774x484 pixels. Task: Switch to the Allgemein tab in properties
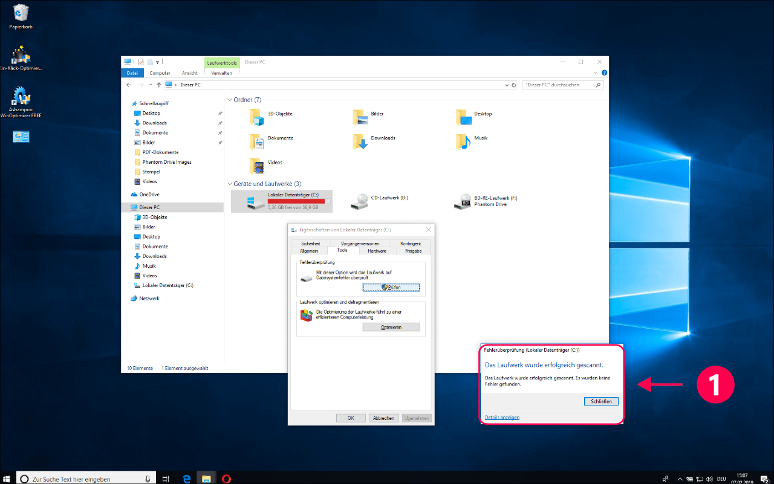coord(309,250)
